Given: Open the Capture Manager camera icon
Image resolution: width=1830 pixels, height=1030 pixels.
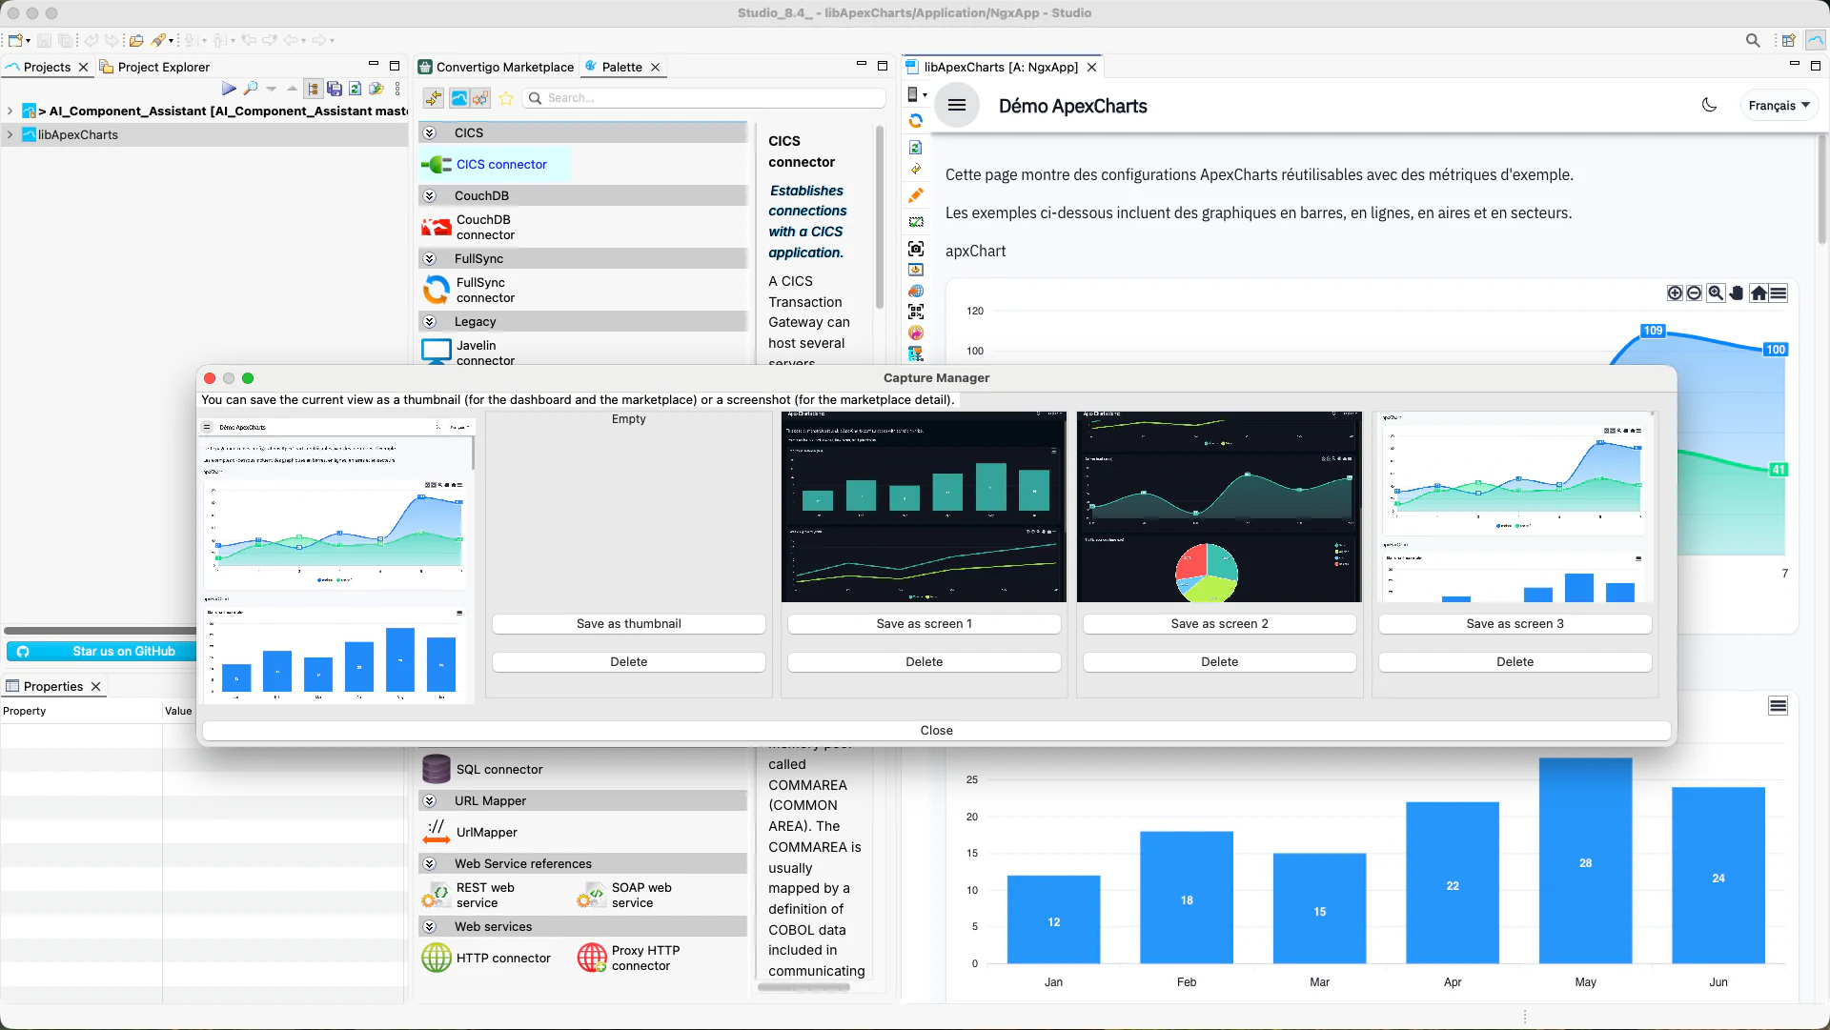Looking at the screenshot, I should [x=916, y=249].
